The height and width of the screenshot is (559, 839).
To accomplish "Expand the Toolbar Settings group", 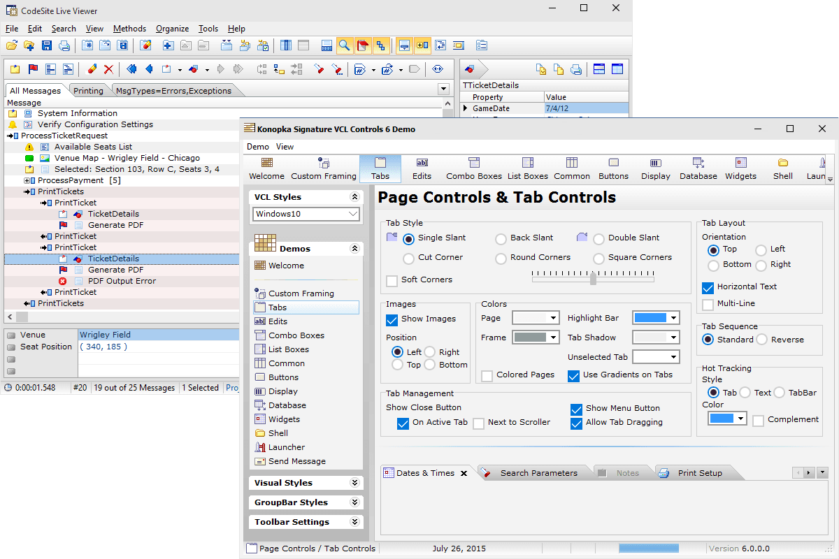I will (354, 522).
